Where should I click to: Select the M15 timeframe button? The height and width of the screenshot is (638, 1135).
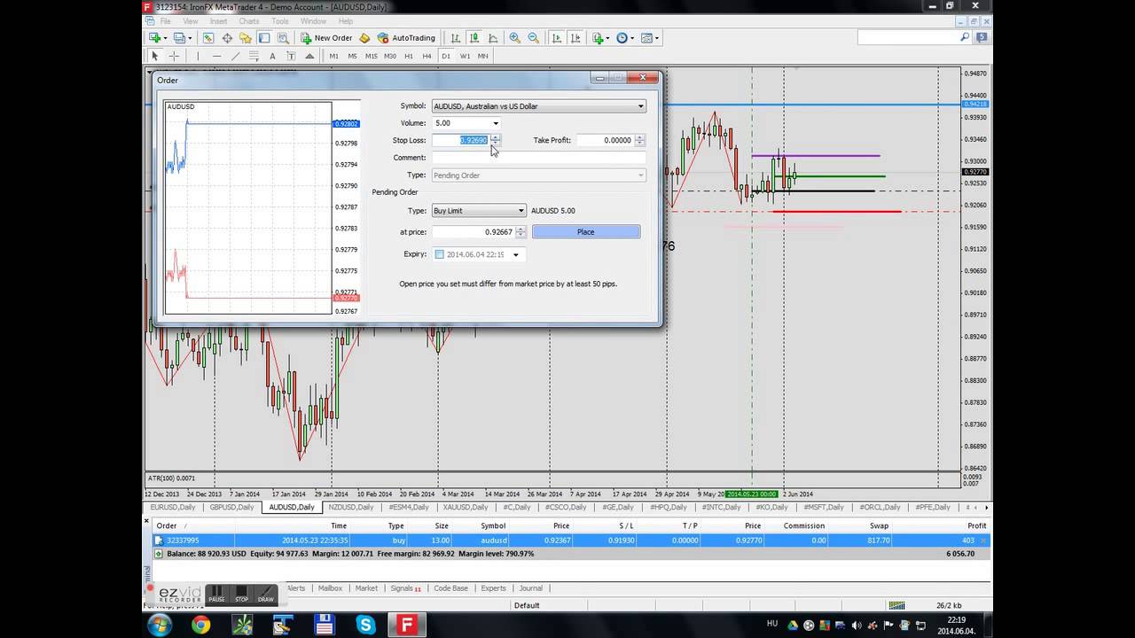[x=371, y=56]
